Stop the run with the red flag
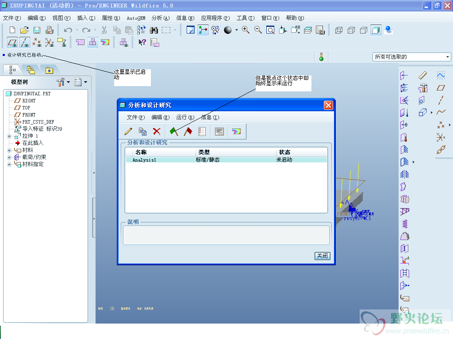 [x=188, y=132]
